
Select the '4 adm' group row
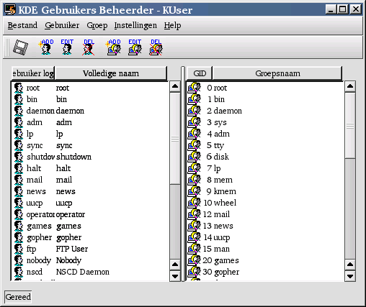point(265,134)
